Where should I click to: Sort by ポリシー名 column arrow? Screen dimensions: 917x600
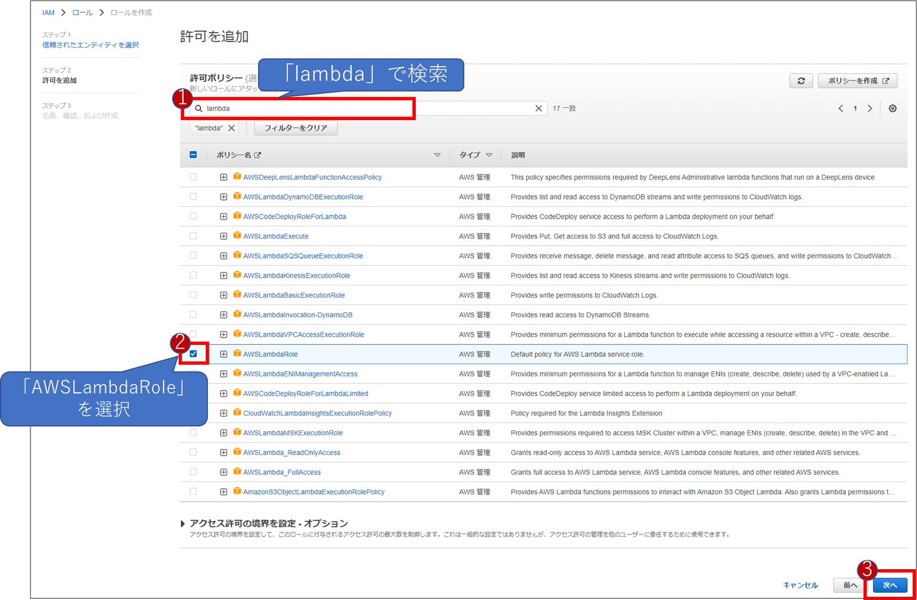click(437, 155)
